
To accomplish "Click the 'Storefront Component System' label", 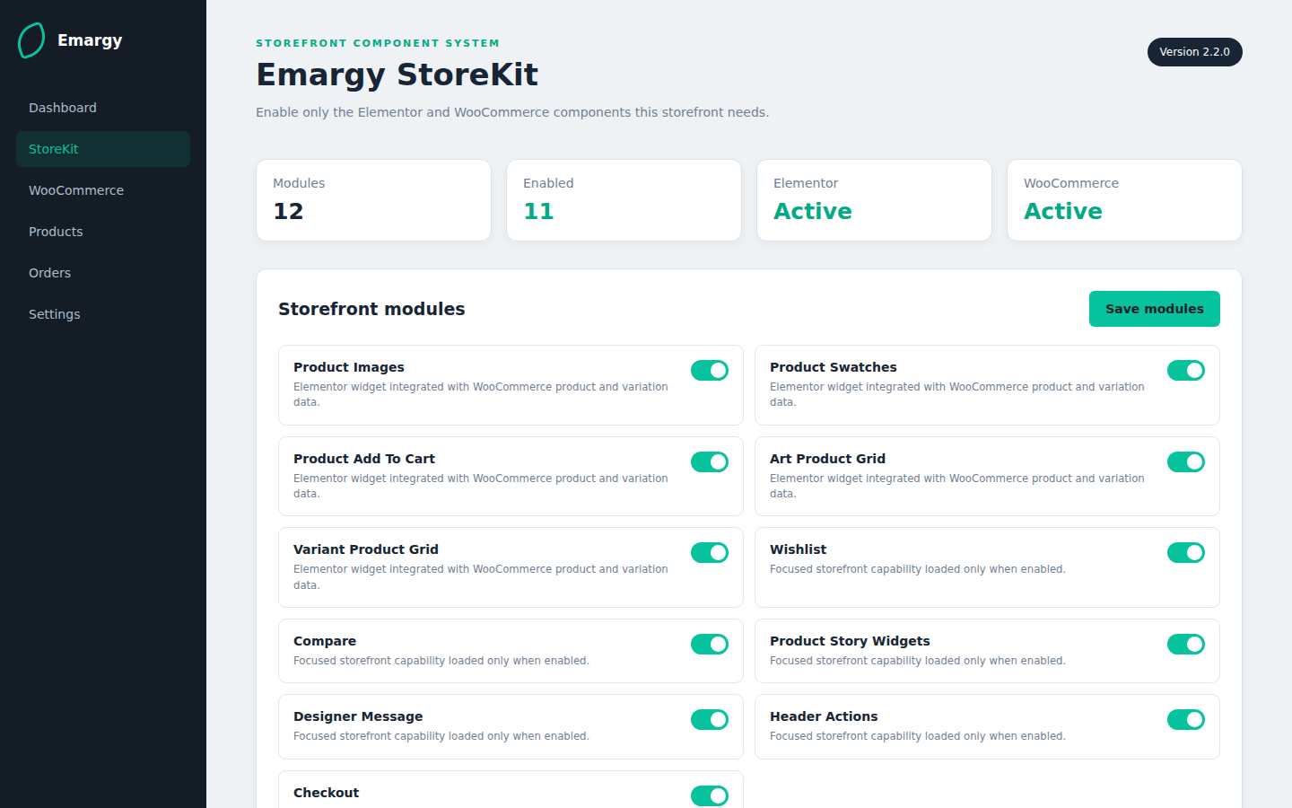I will point(378,43).
